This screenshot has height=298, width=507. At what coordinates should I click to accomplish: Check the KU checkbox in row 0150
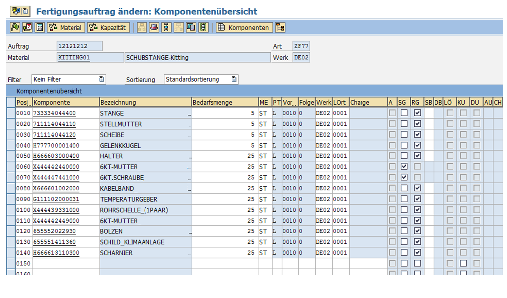click(463, 263)
